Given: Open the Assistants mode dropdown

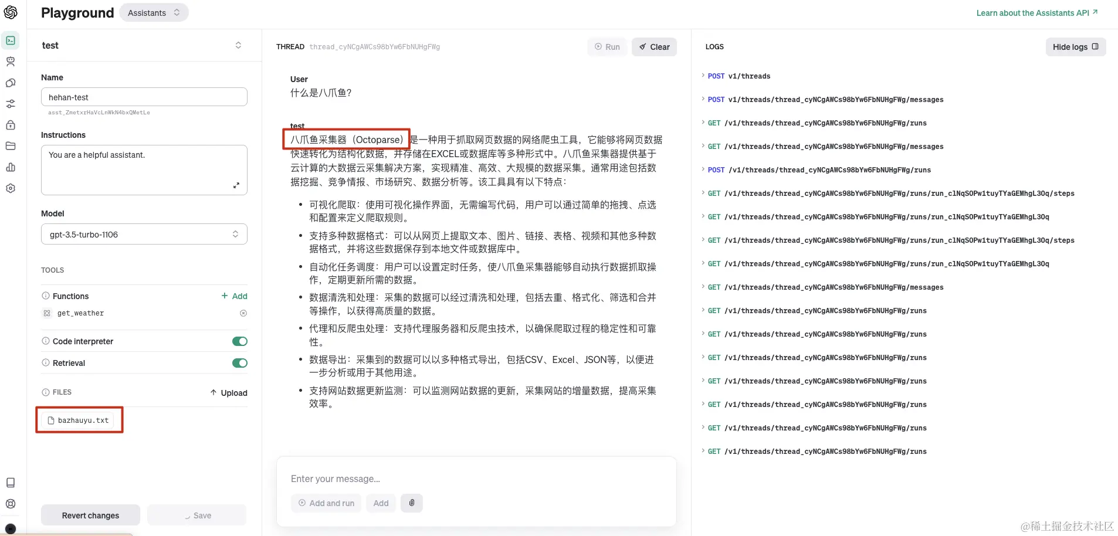Looking at the screenshot, I should (x=154, y=12).
